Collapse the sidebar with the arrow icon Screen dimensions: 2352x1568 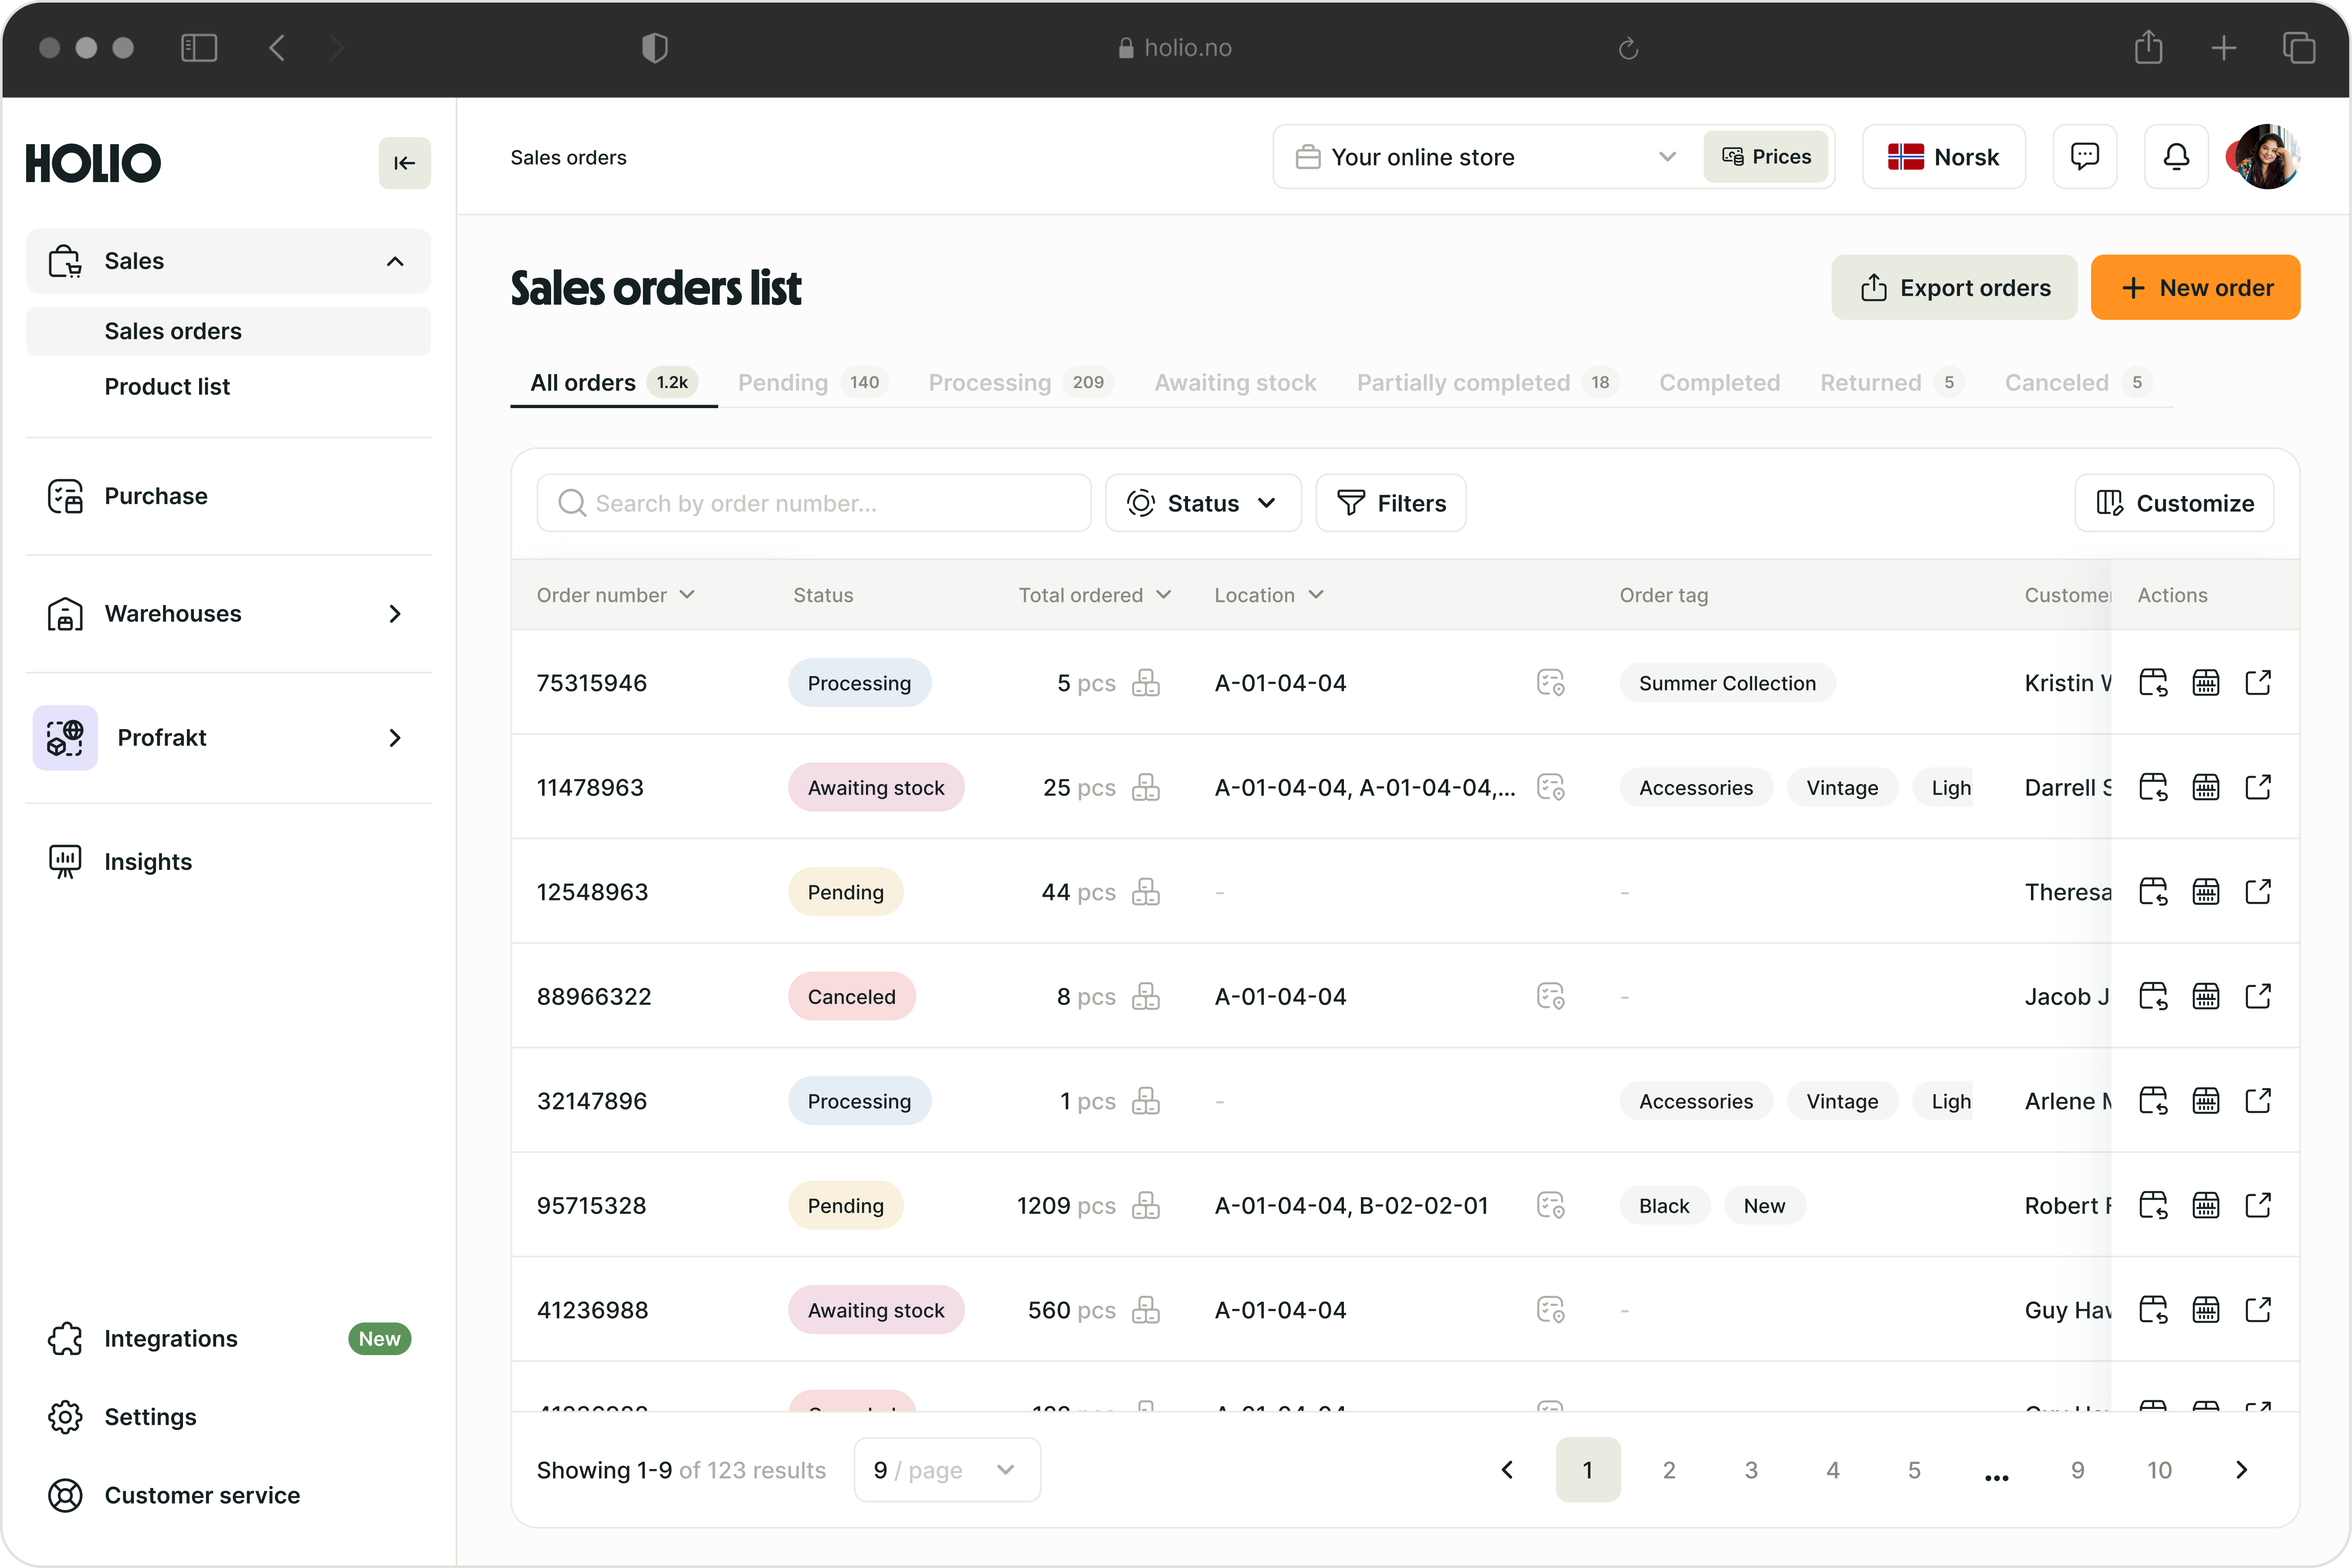coord(404,163)
